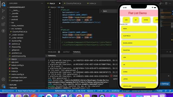
Task: Collapse the TERMINAL section header
Action: click(x=52, y=56)
